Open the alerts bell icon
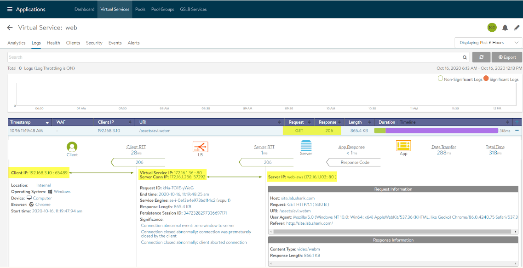Viewport: 523px width, 268px height. pos(505,28)
